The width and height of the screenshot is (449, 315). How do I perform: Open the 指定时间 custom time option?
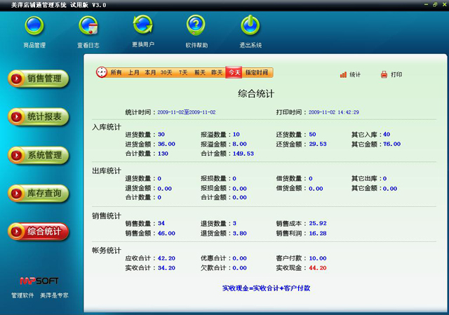click(257, 72)
